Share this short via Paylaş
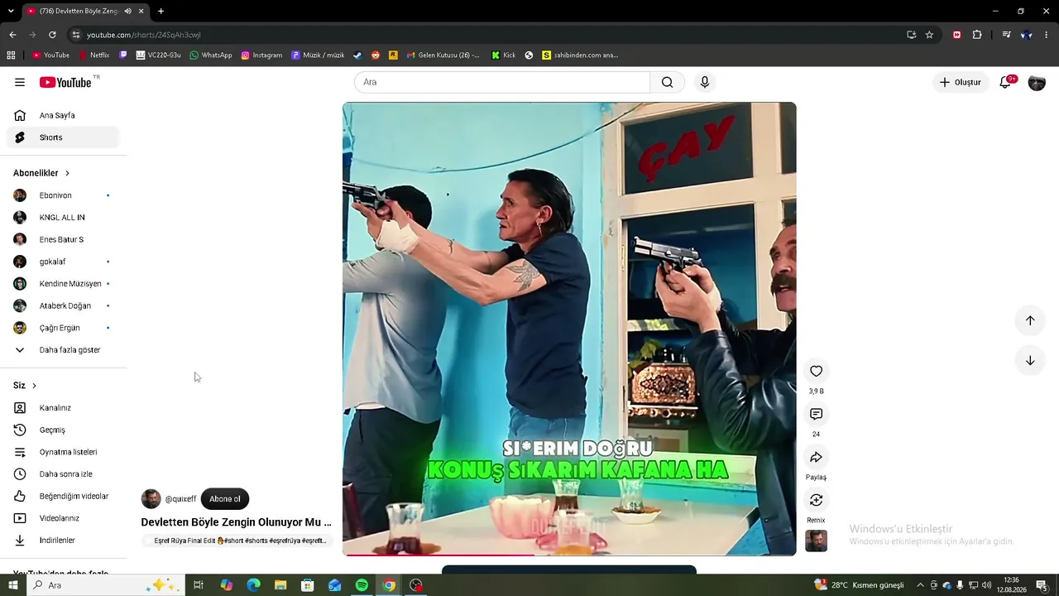Viewport: 1059px width, 596px height. 817,457
